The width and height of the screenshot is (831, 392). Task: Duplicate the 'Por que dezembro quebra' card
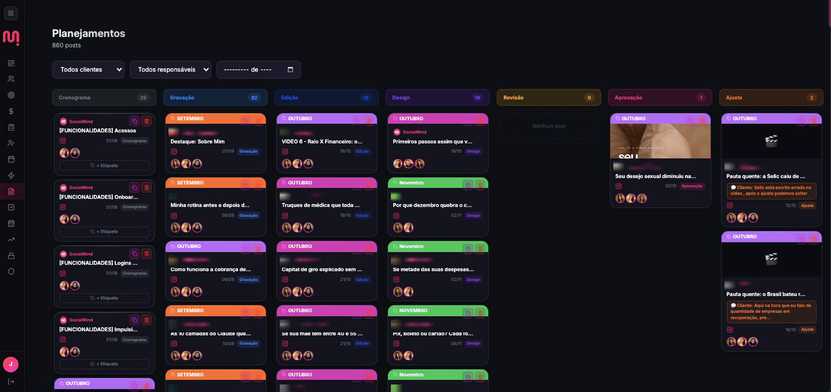coord(468,184)
